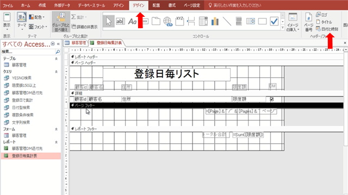The image size is (348, 195).
Task: Choose the Hyperlink globe control
Action: click(168, 22)
